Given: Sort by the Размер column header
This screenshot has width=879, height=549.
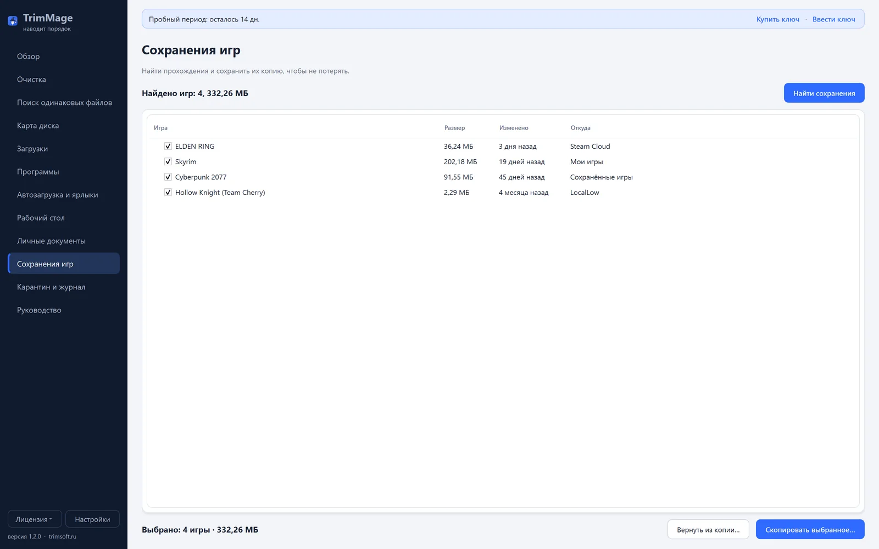Looking at the screenshot, I should pyautogui.click(x=454, y=128).
